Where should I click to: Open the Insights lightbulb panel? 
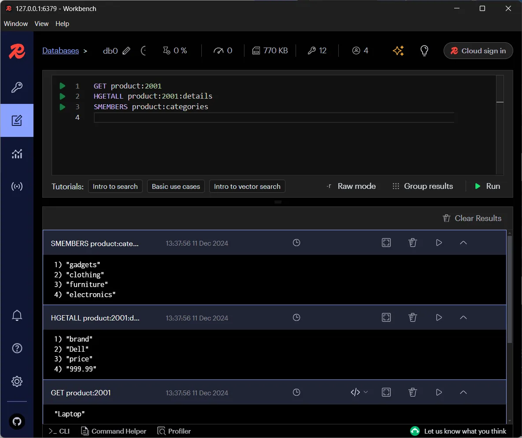[424, 51]
